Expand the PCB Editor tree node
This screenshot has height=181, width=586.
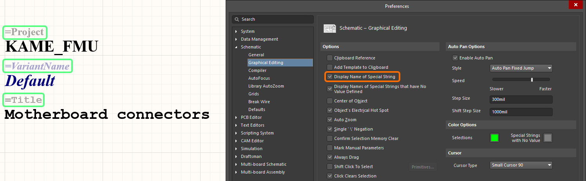pyautogui.click(x=236, y=117)
